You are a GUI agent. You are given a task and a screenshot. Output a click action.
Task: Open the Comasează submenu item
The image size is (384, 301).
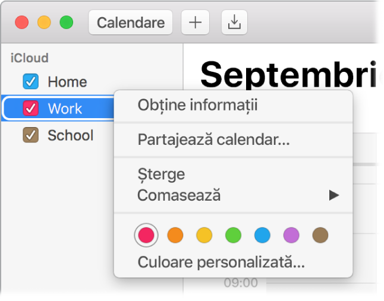click(x=233, y=195)
